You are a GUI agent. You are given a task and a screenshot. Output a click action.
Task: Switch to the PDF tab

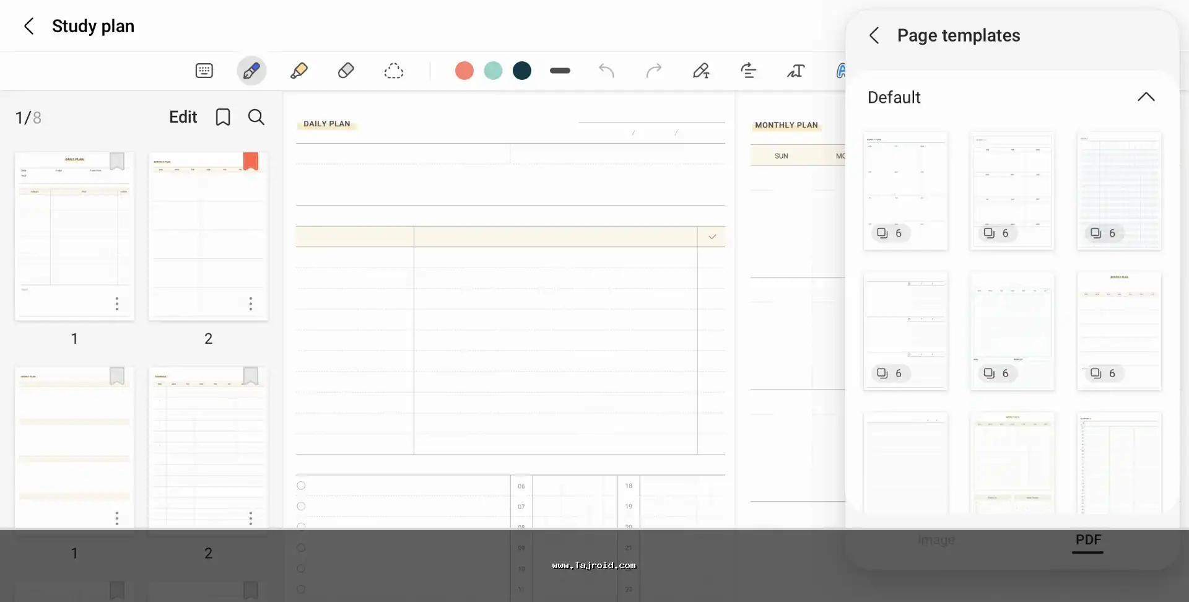pos(1088,540)
